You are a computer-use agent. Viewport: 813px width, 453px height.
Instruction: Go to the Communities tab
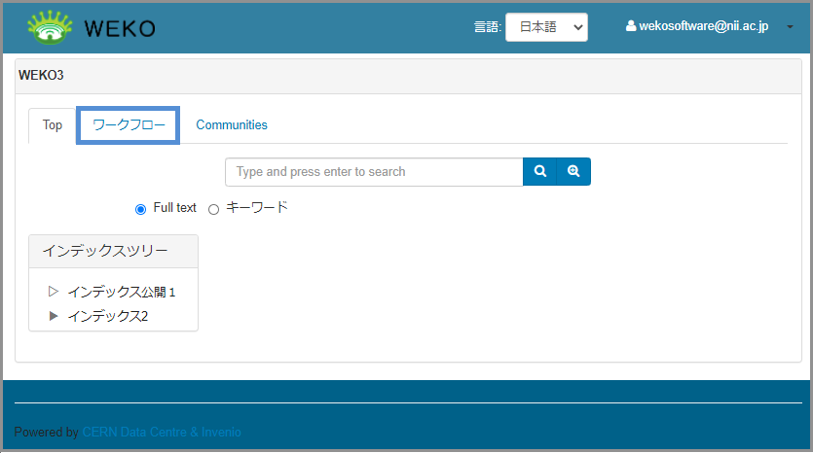click(x=232, y=125)
